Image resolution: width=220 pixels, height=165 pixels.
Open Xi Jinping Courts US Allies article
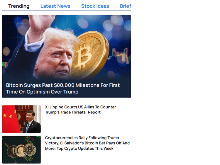pos(80,110)
